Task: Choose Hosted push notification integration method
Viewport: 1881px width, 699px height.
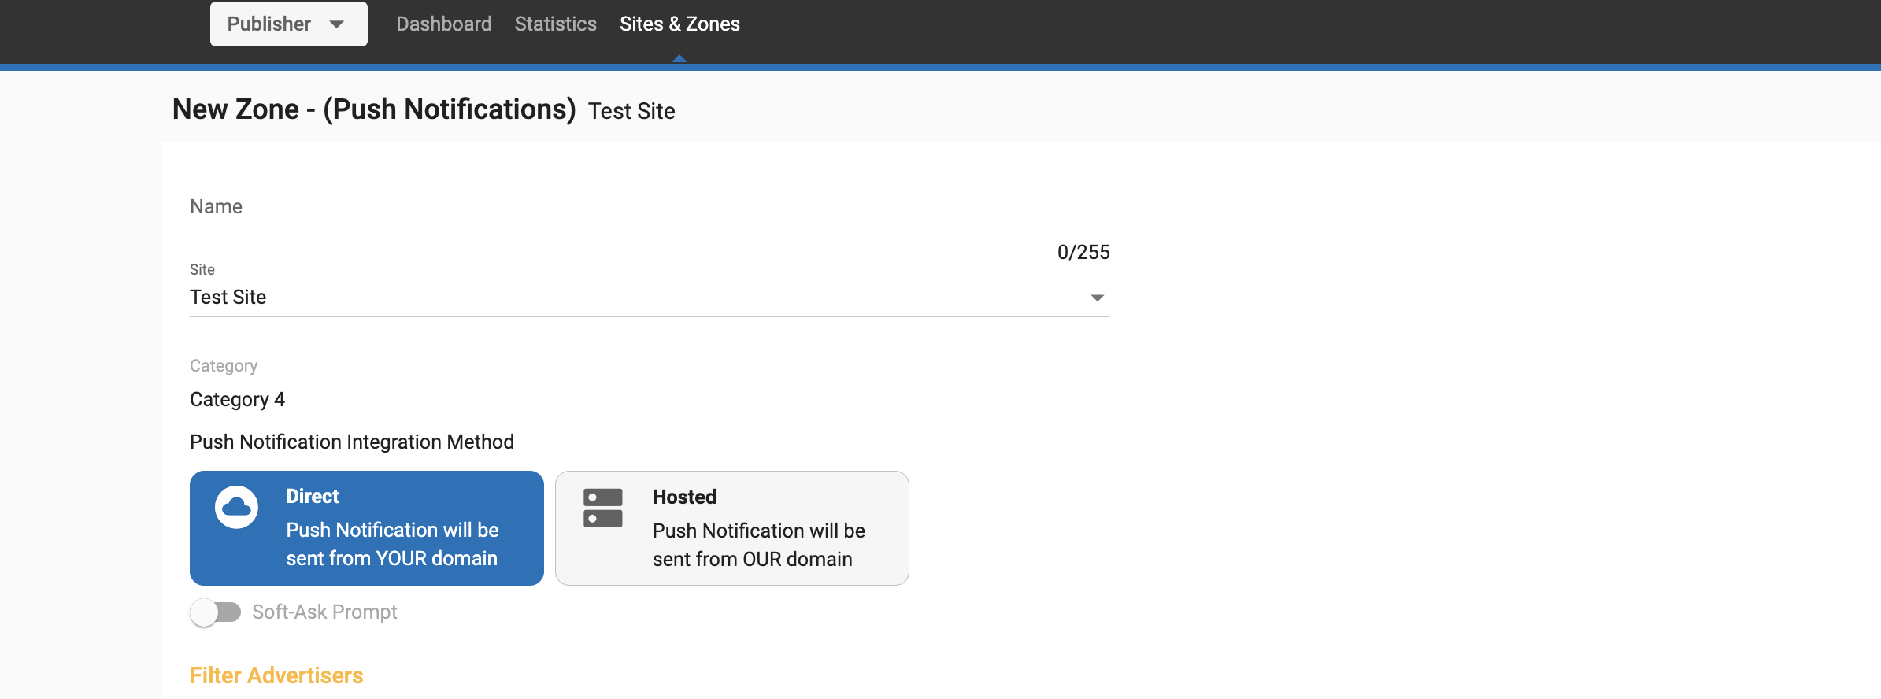Action: click(732, 528)
